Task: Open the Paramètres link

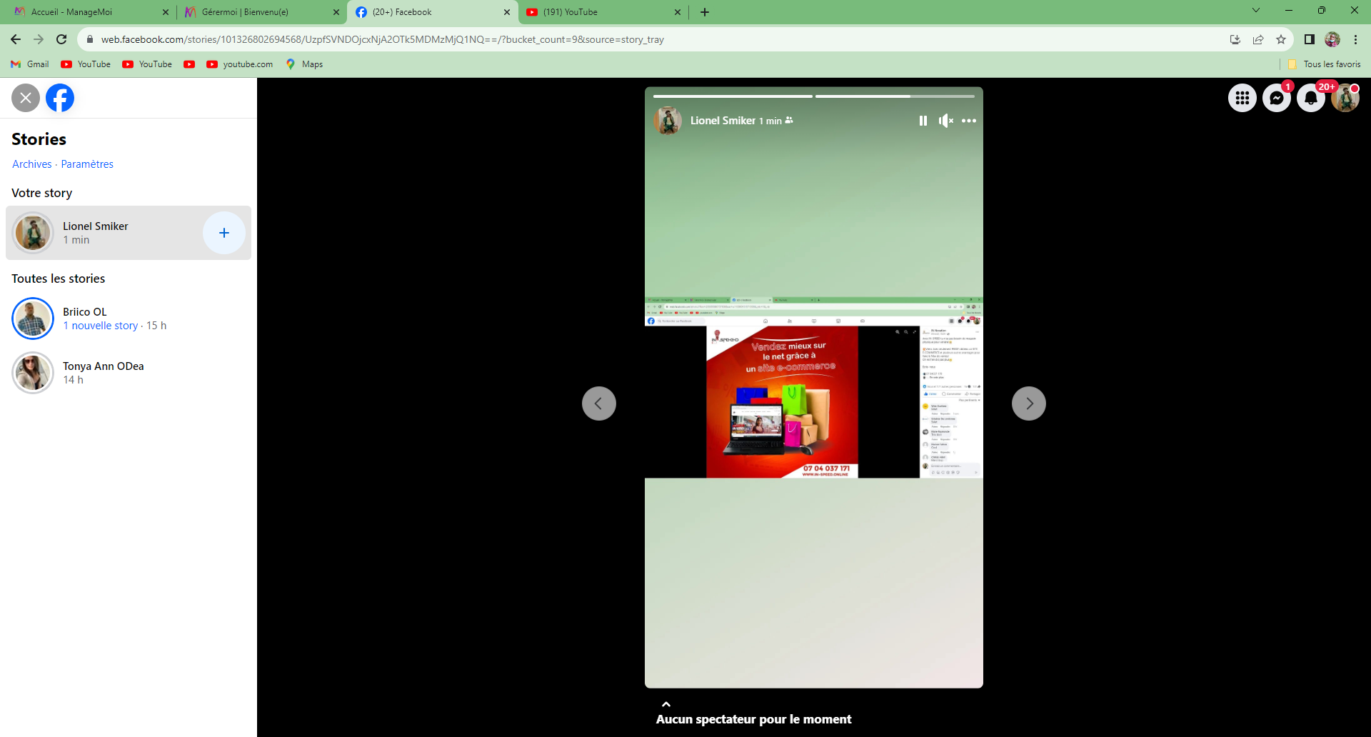Action: tap(87, 164)
